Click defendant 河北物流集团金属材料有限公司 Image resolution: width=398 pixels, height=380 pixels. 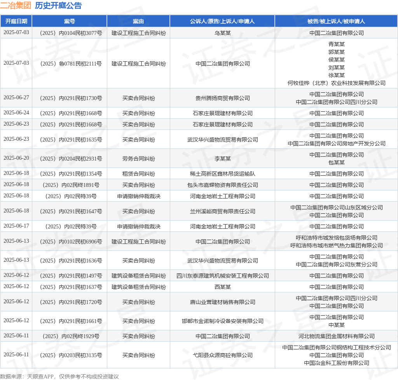(x=336, y=336)
